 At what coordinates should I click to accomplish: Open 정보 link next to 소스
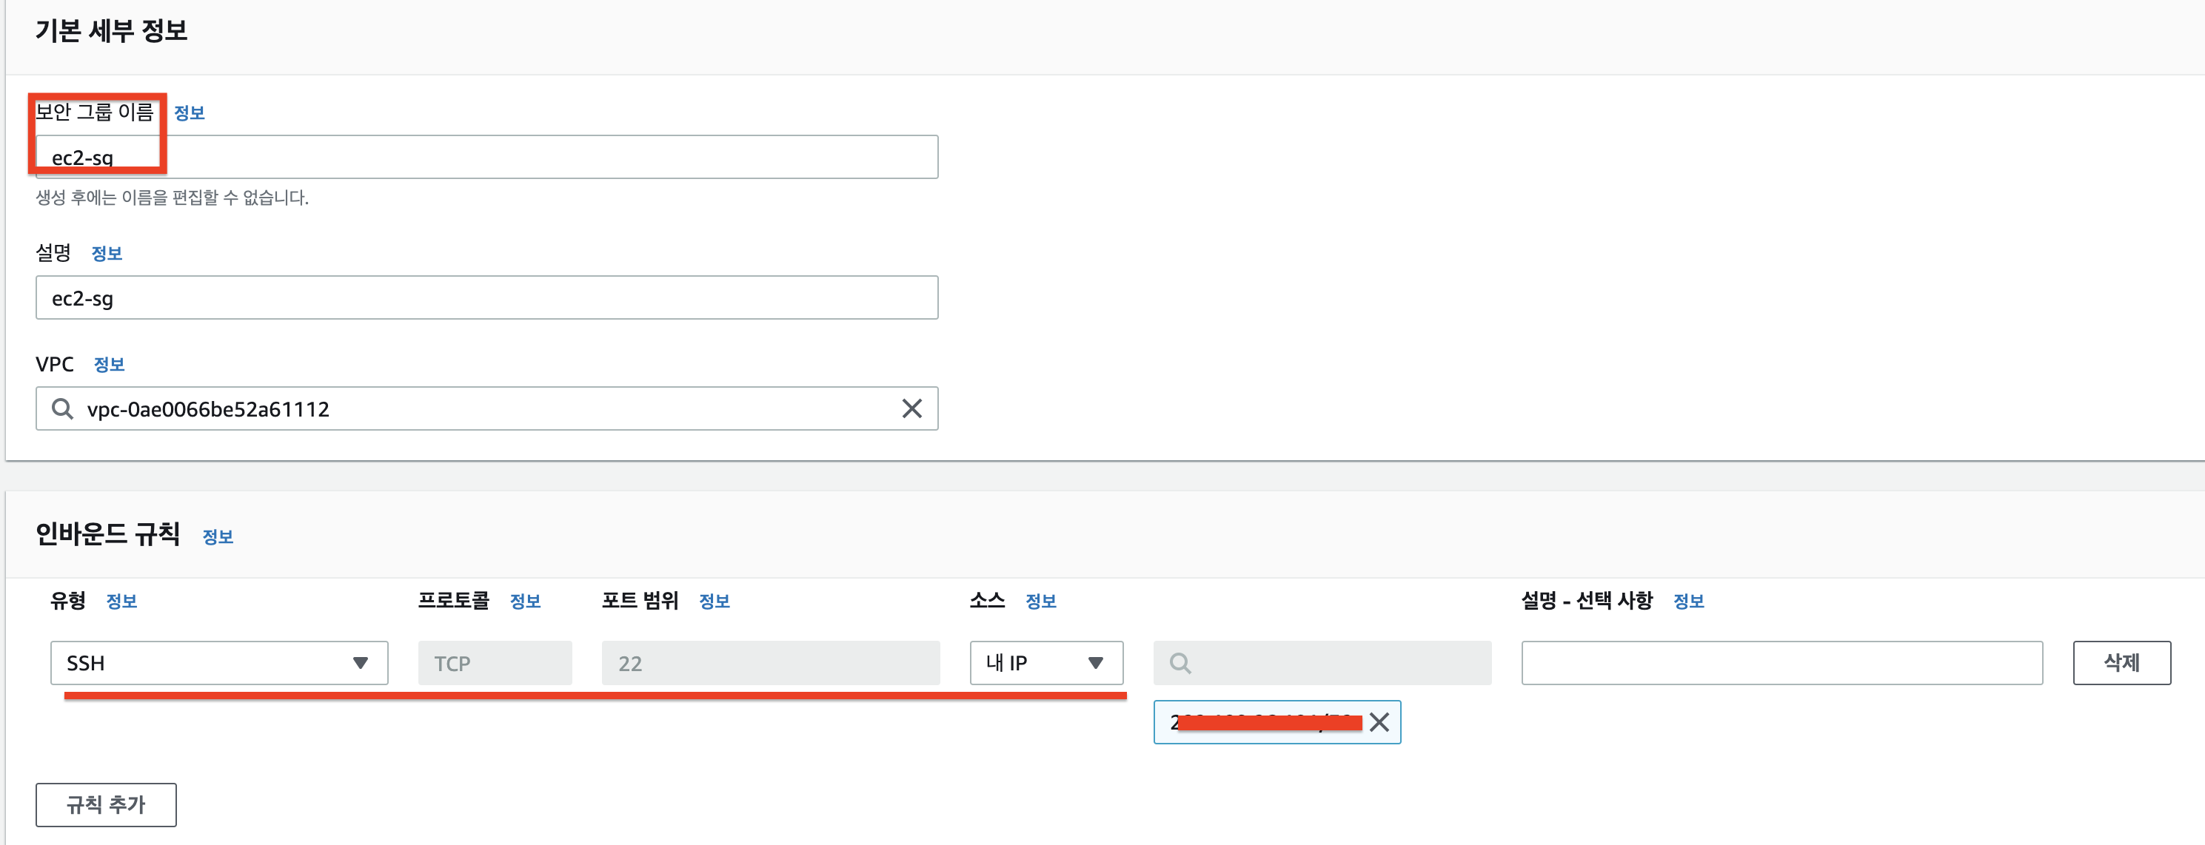tap(1041, 602)
